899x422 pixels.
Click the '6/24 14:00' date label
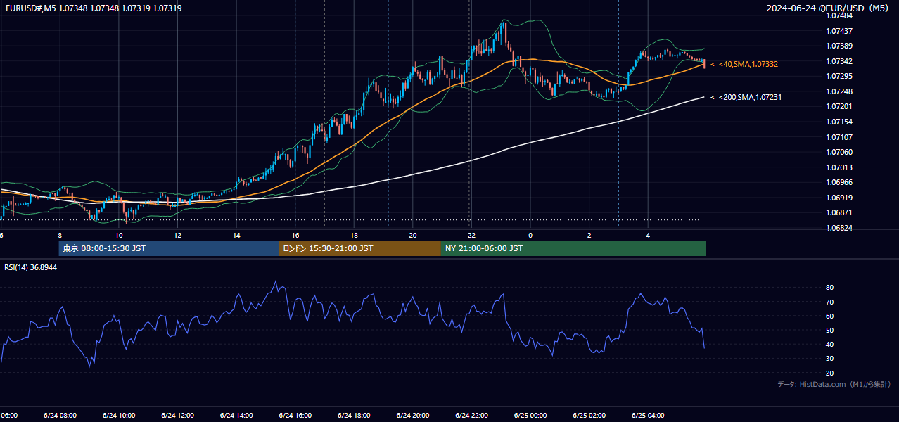coord(236,416)
